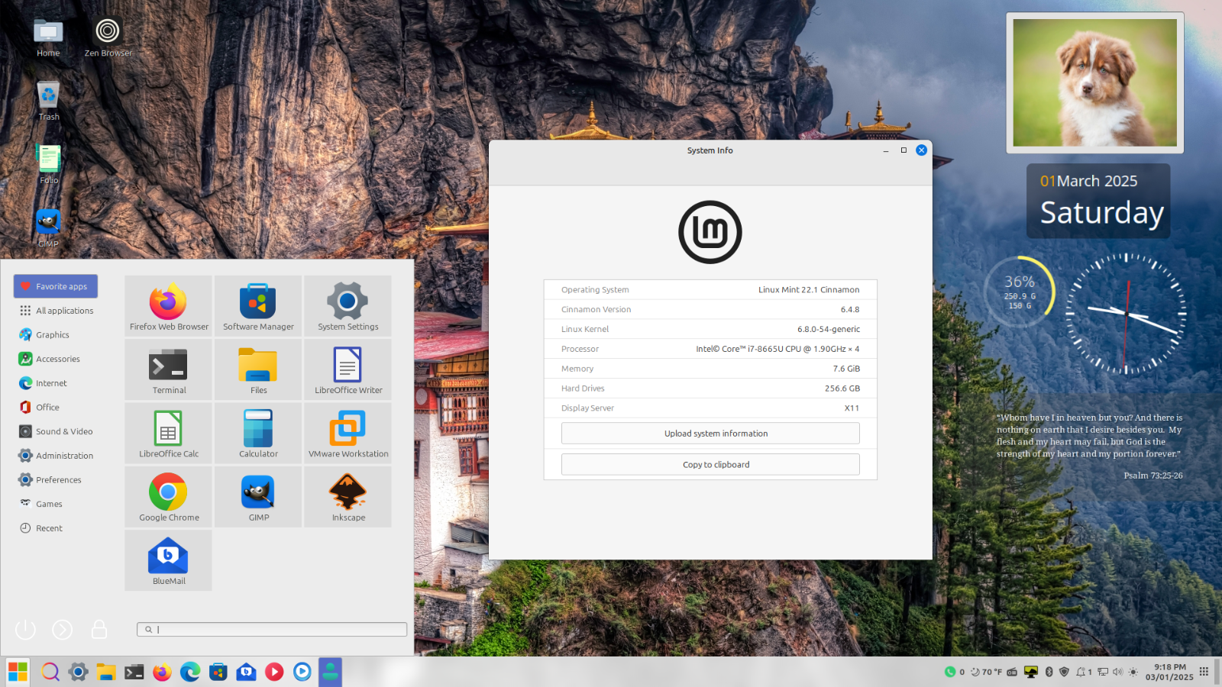Open Inkscape from the menu
Viewport: 1222px width, 687px height.
click(348, 497)
